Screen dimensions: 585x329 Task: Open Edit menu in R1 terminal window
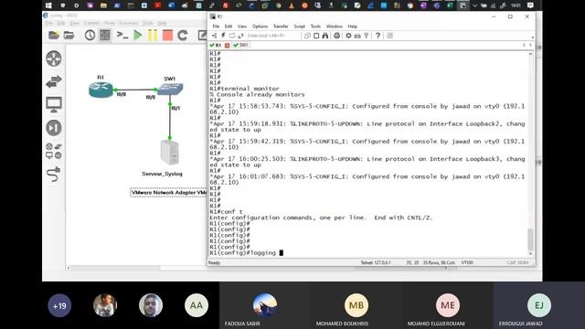[229, 27]
